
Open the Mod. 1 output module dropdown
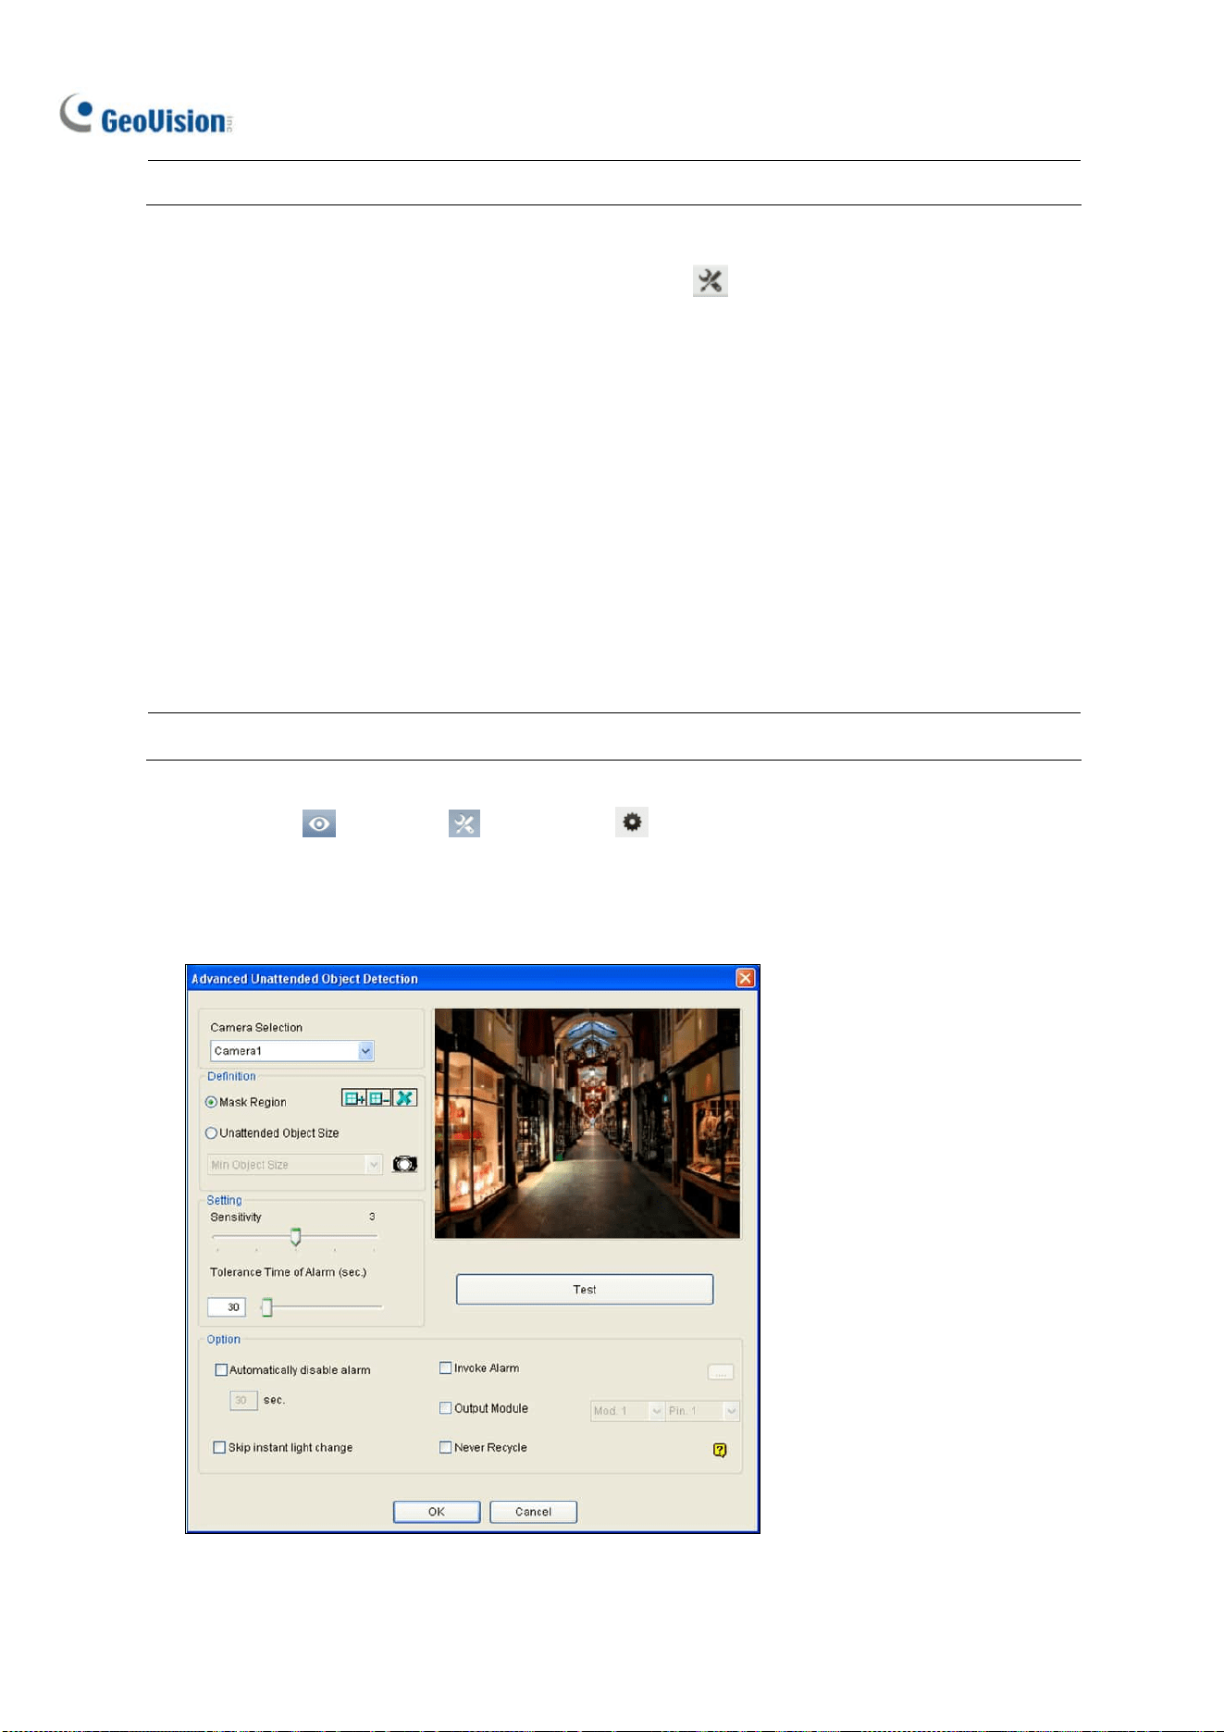point(627,1411)
